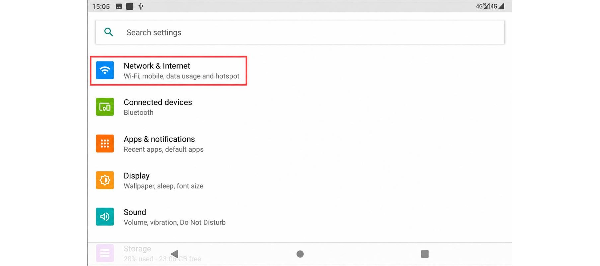Tap the blue Wi-Fi Network icon
Image resolution: width=600 pixels, height=266 pixels.
pyautogui.click(x=105, y=70)
